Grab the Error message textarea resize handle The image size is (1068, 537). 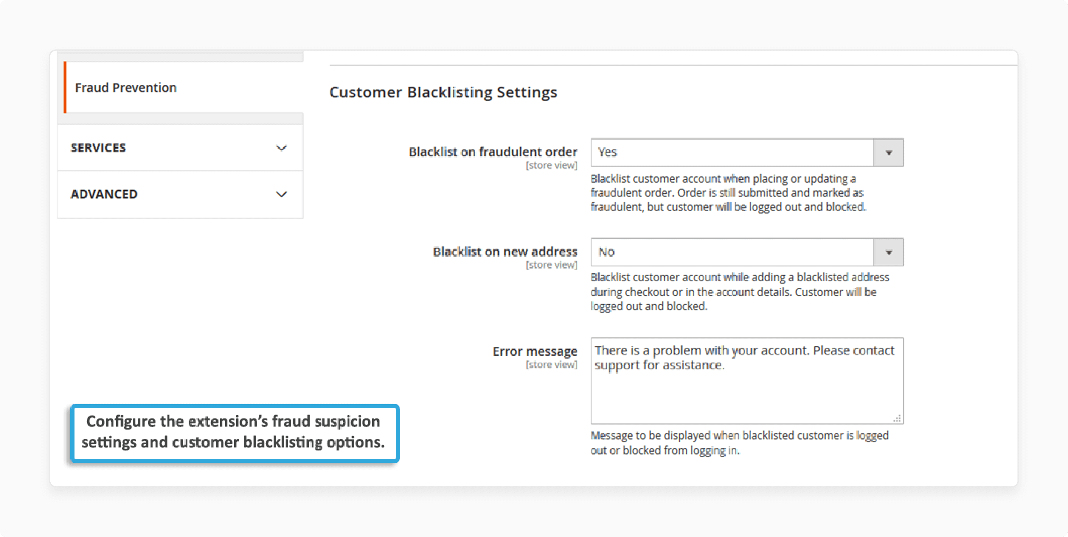897,419
